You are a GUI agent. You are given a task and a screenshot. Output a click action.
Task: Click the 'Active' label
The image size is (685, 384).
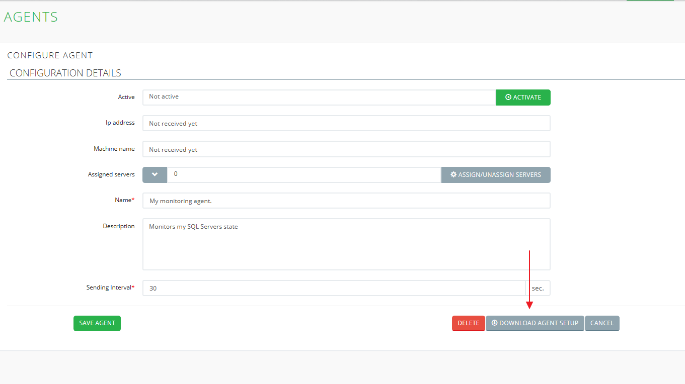point(126,97)
